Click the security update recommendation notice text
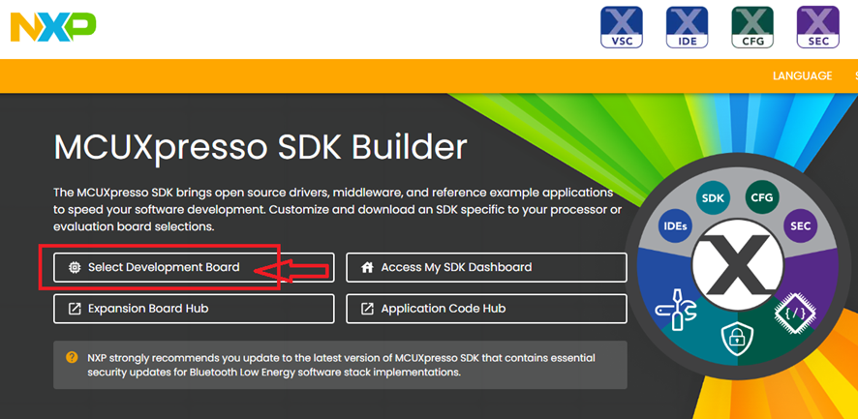Screen dimensions: 858x419 [341, 365]
